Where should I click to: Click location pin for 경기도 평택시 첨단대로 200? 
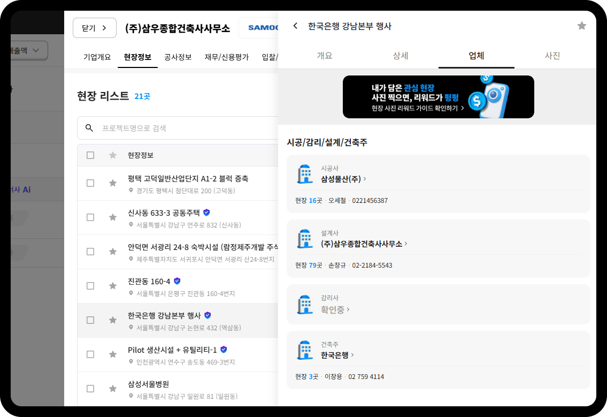[131, 190]
